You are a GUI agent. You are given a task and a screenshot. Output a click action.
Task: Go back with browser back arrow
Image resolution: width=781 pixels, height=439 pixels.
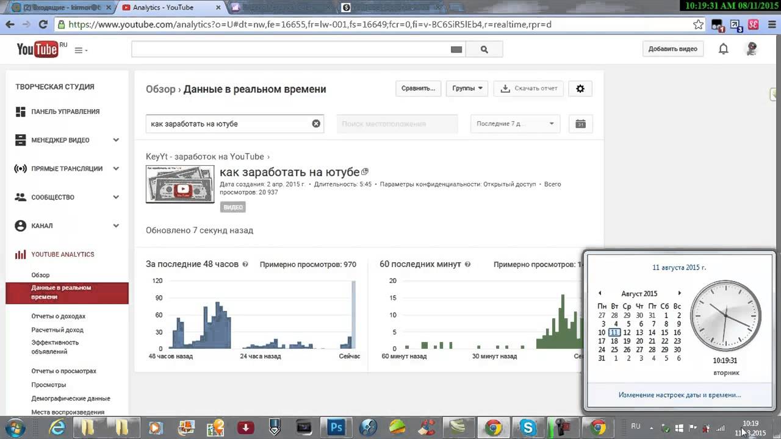click(10, 25)
